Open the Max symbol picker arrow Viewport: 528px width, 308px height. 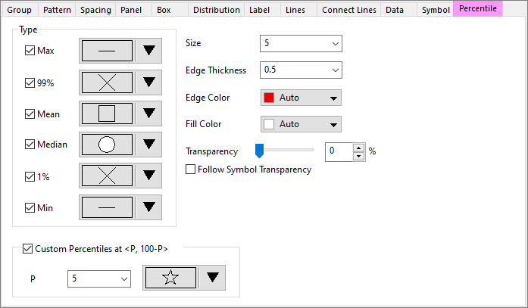149,51
